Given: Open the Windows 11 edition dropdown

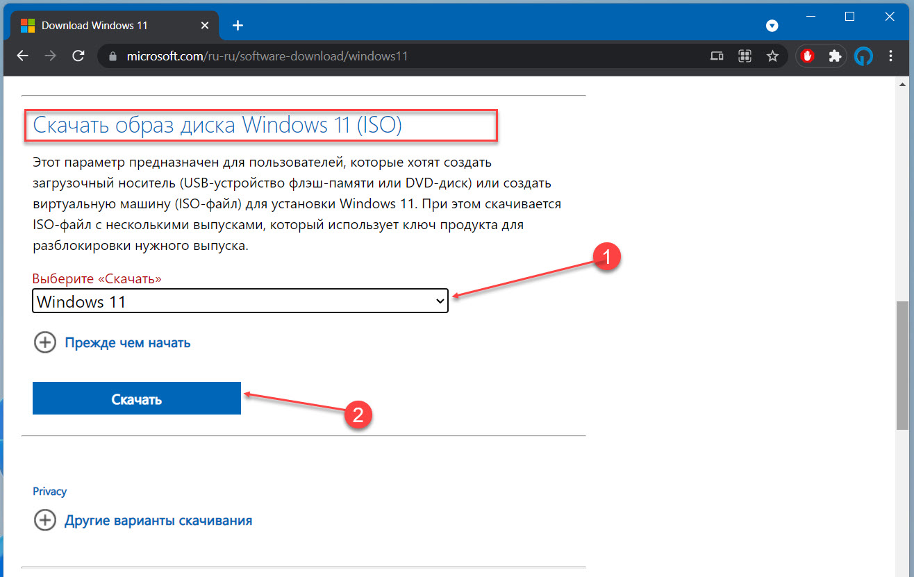Looking at the screenshot, I should [x=240, y=301].
